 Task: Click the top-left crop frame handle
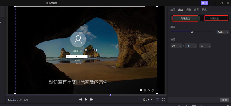(15, 6)
